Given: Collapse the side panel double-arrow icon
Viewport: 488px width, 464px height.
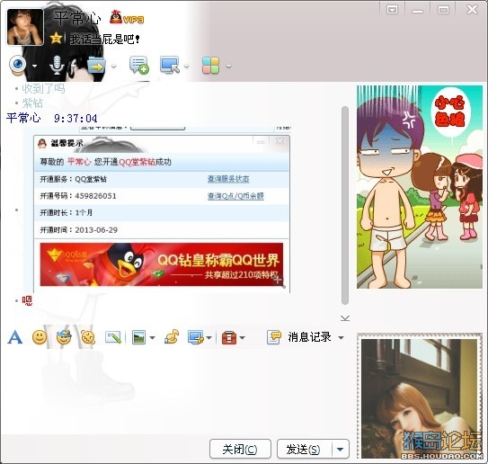Looking at the screenshot, I should point(345,318).
